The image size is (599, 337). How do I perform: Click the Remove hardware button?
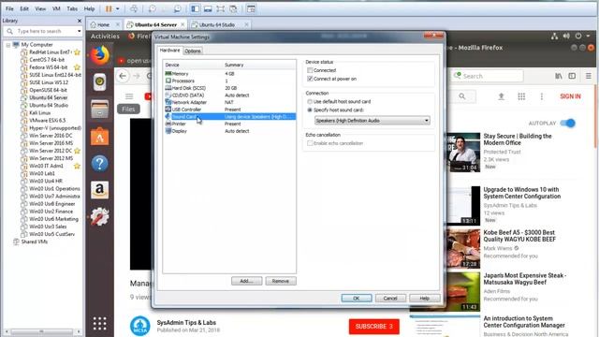[281, 281]
